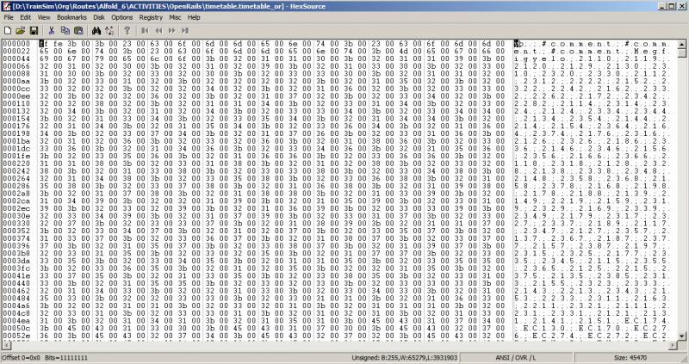The height and width of the screenshot is (364, 689).
Task: Select offset label 000330
Action: click(16, 223)
